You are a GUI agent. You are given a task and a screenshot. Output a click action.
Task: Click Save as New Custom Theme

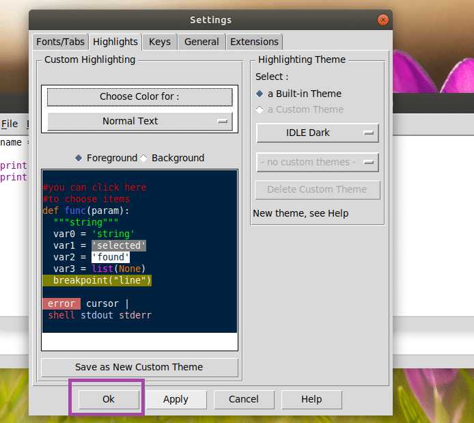pyautogui.click(x=139, y=367)
